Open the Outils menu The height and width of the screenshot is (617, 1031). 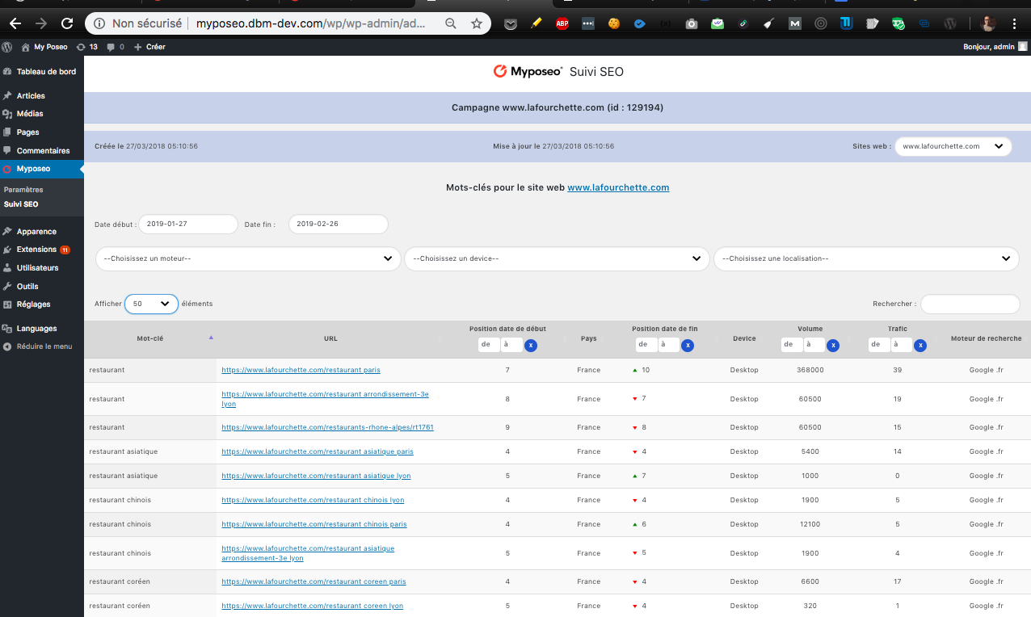click(41, 286)
